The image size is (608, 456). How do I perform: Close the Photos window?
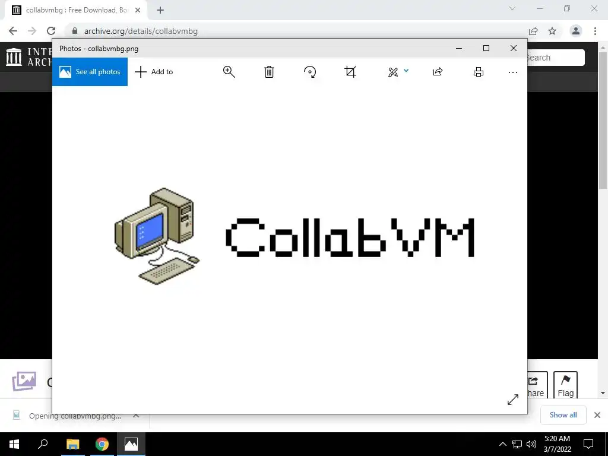tap(514, 48)
